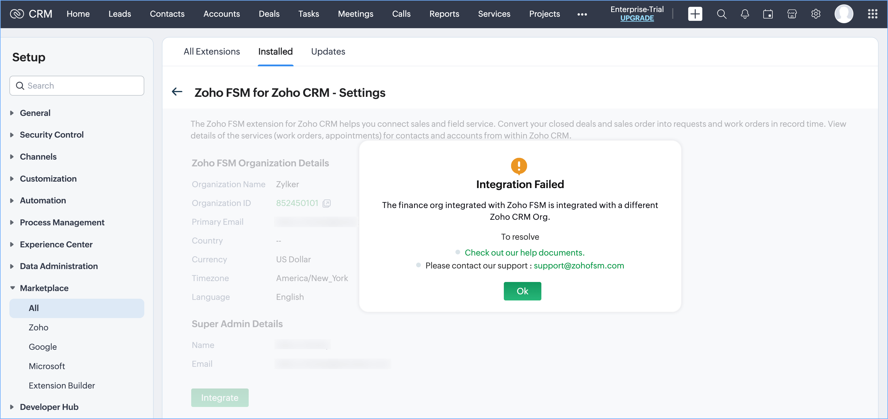
Task: Open the notifications bell icon
Action: (x=745, y=14)
